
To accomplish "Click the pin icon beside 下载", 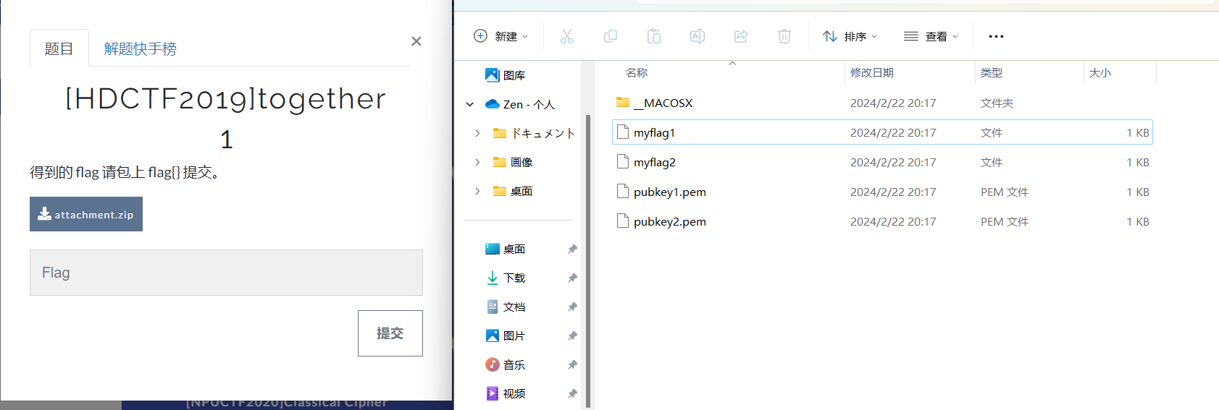I will (572, 278).
